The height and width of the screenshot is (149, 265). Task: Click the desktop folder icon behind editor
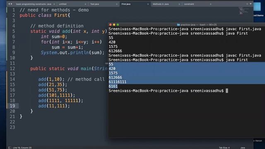point(257,7)
